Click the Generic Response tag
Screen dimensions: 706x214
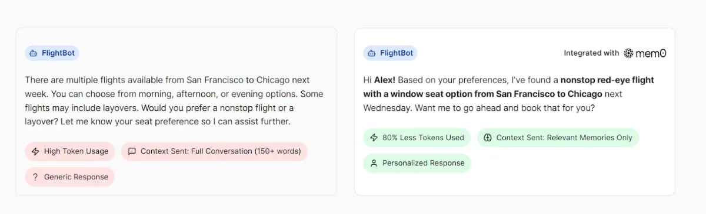(69, 177)
